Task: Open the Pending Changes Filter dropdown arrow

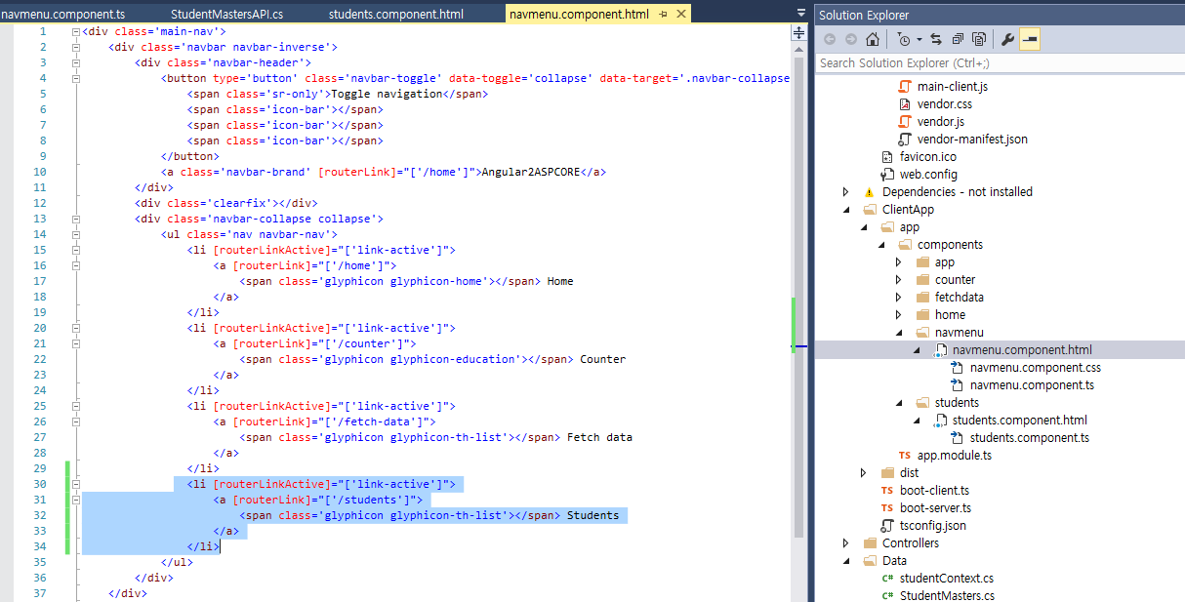Action: point(919,40)
